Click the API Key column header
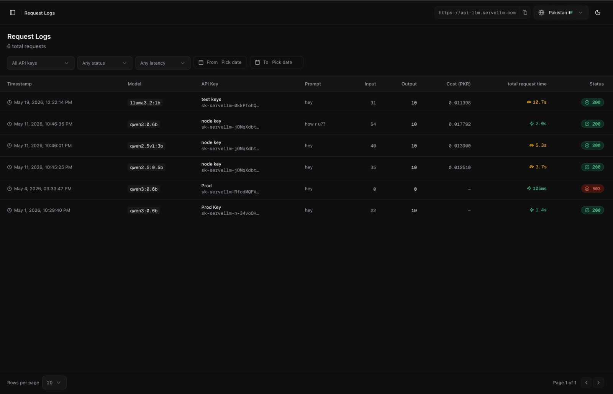Image resolution: width=613 pixels, height=394 pixels. 210,84
